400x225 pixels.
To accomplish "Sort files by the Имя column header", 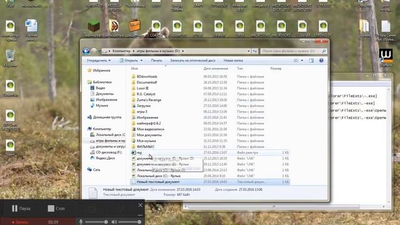I will point(134,68).
